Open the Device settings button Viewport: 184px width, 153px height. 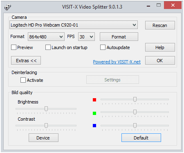tap(43, 138)
